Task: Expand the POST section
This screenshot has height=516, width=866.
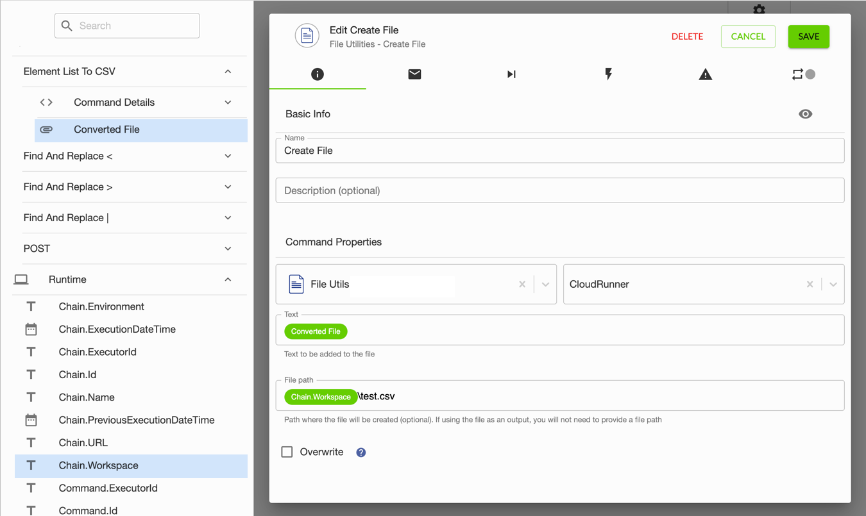Action: click(x=228, y=248)
